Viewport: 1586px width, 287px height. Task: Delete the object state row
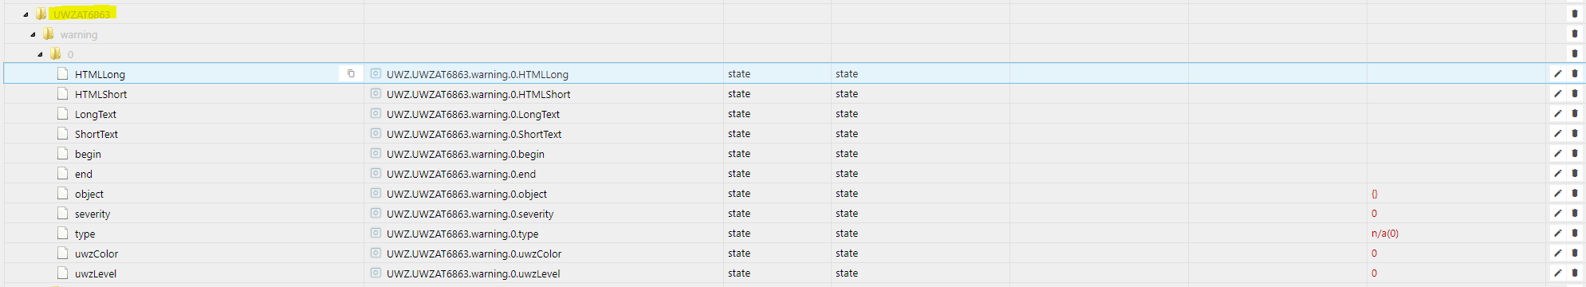click(1575, 193)
